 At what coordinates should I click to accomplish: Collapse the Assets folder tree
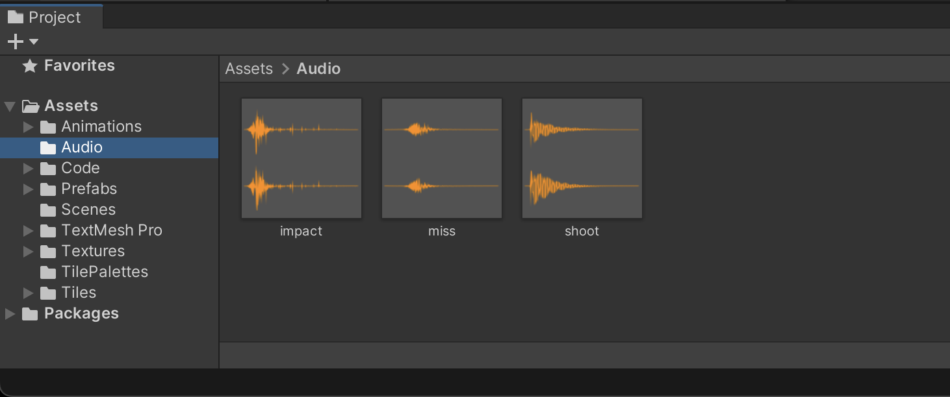10,106
